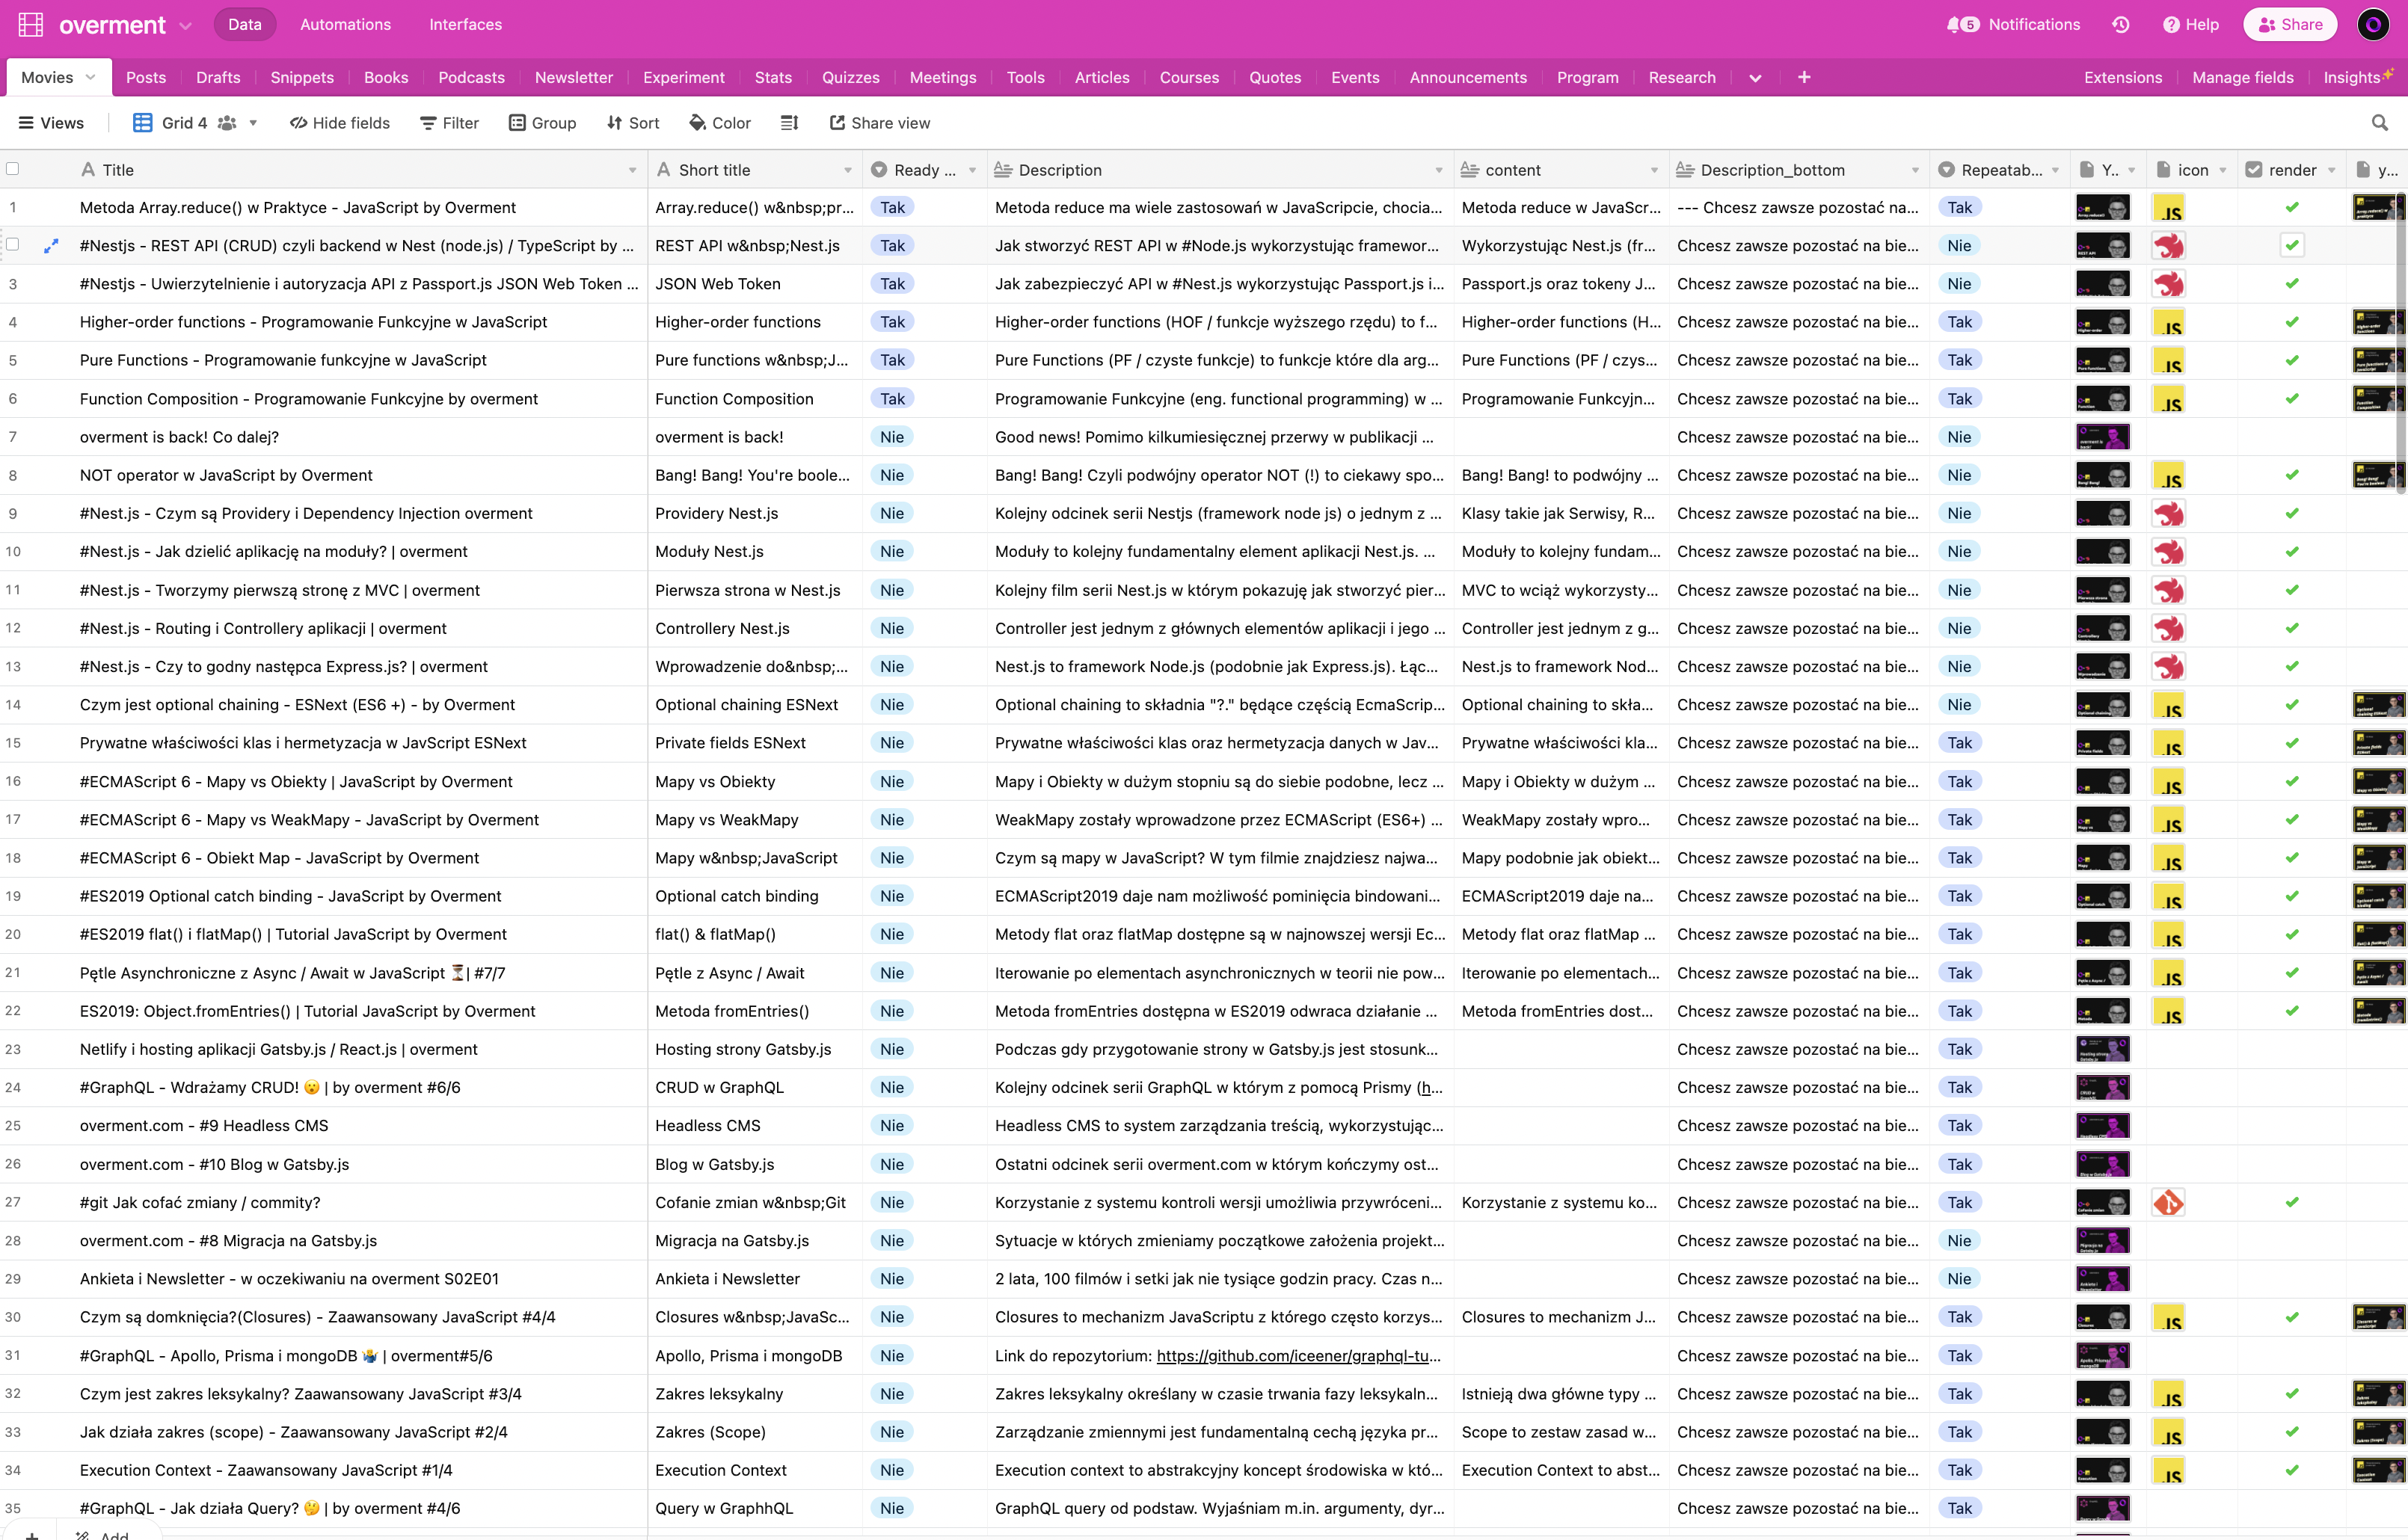Open Title column dropdown arrow
The image size is (2408, 1540).
pyautogui.click(x=632, y=170)
